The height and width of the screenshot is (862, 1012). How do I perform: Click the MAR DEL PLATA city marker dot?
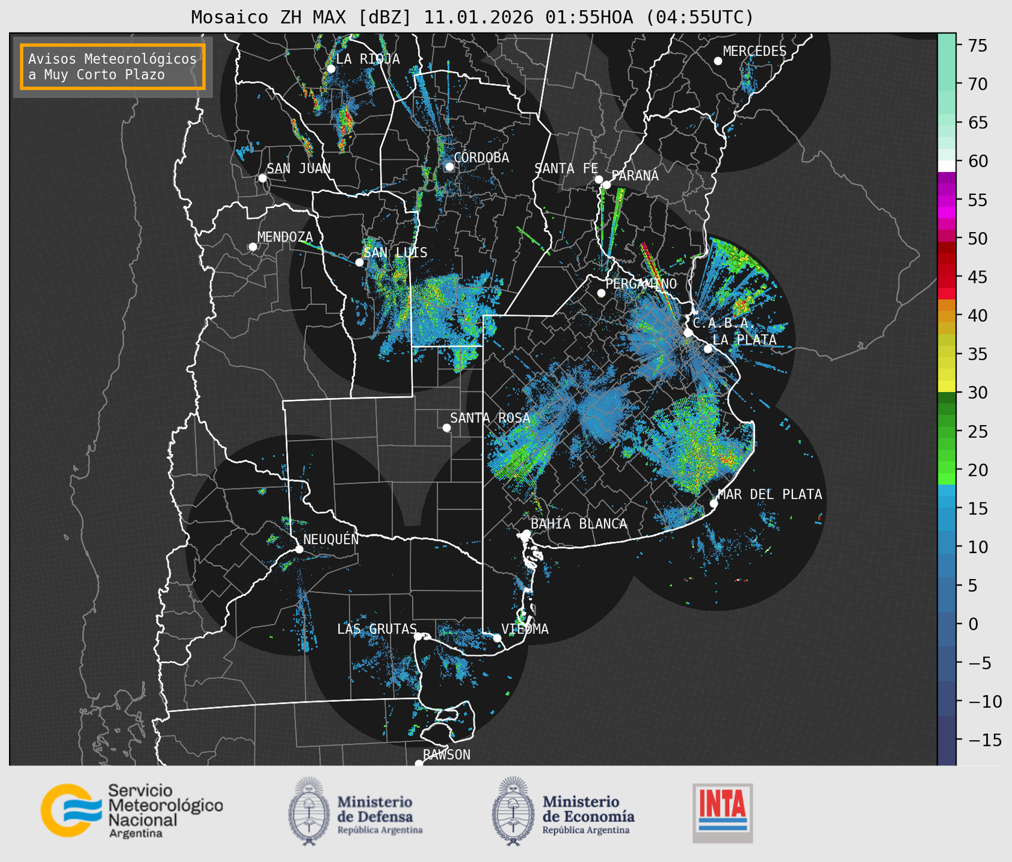pos(713,504)
